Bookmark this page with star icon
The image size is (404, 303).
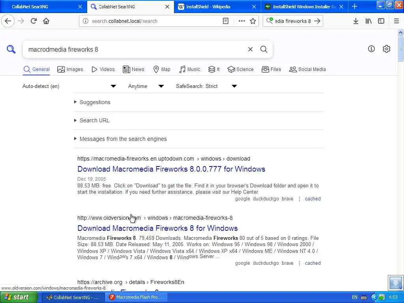[253, 21]
